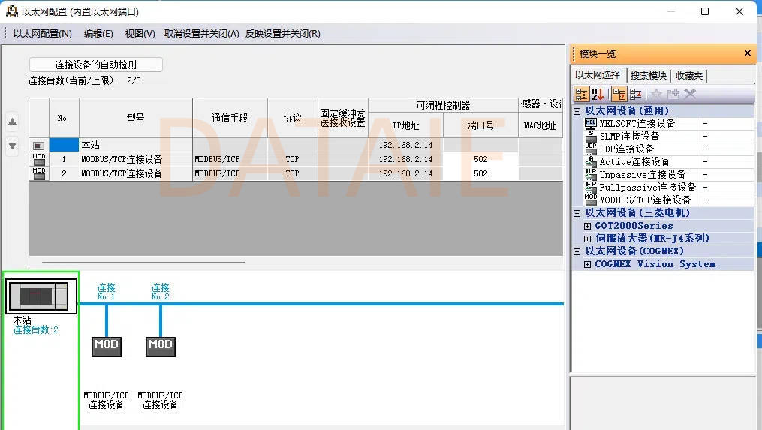Click horizontal scrollbar below the device table
This screenshot has width=762, height=430.
[x=144, y=263]
